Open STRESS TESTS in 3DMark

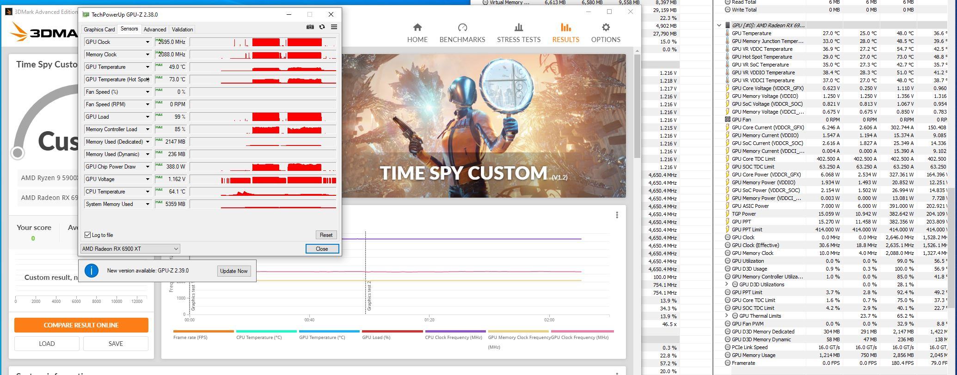tap(519, 33)
